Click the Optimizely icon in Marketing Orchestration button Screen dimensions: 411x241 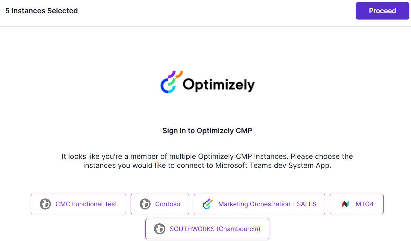click(208, 204)
